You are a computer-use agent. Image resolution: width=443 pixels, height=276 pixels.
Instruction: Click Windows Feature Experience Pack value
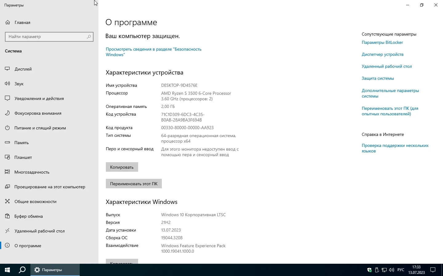193,248
